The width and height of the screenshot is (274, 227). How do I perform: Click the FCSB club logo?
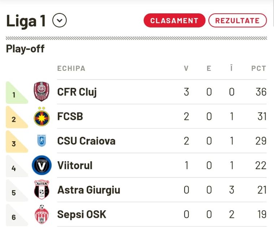[x=42, y=116]
